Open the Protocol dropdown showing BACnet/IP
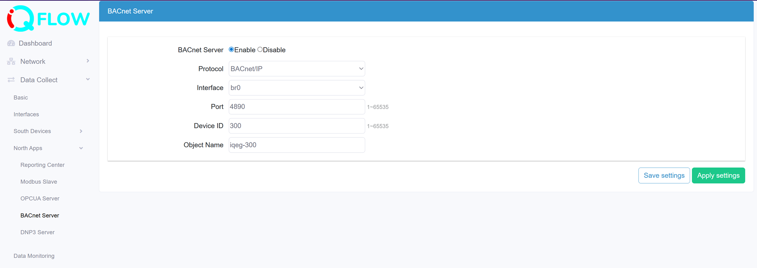The width and height of the screenshot is (757, 268). click(297, 69)
